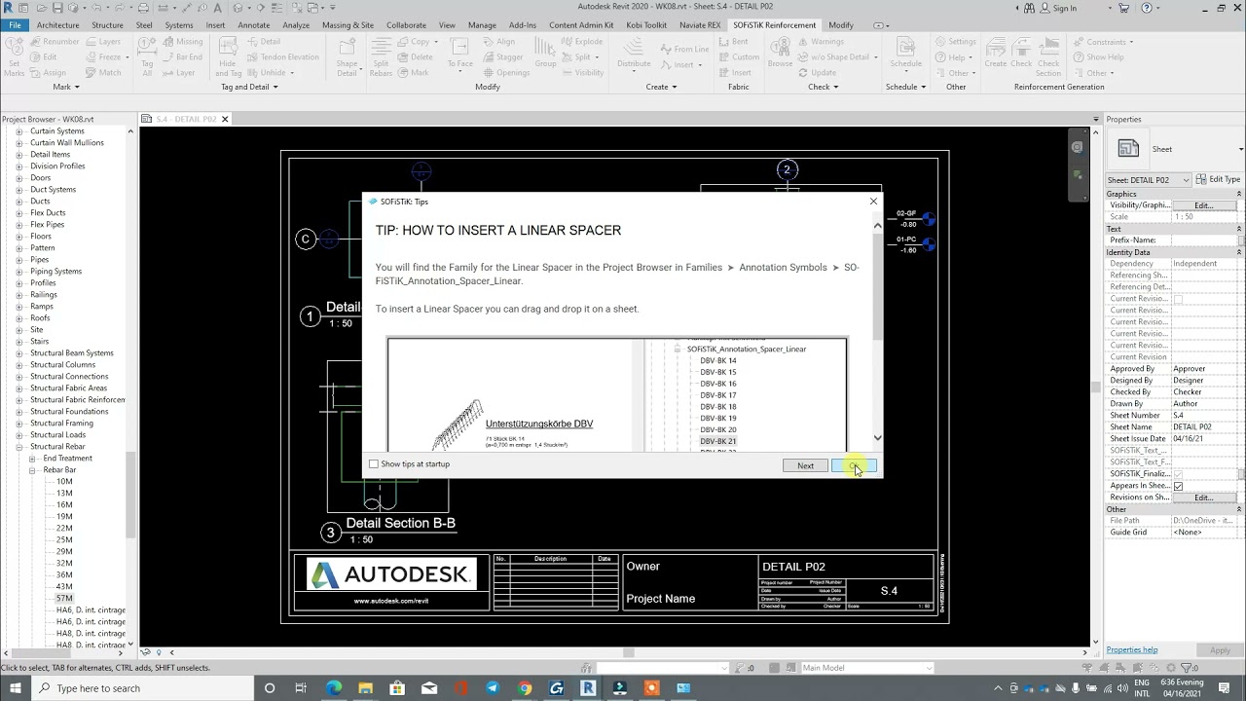1246x701 pixels.
Task: Collapse the Rebar Bar tree node
Action: click(31, 470)
